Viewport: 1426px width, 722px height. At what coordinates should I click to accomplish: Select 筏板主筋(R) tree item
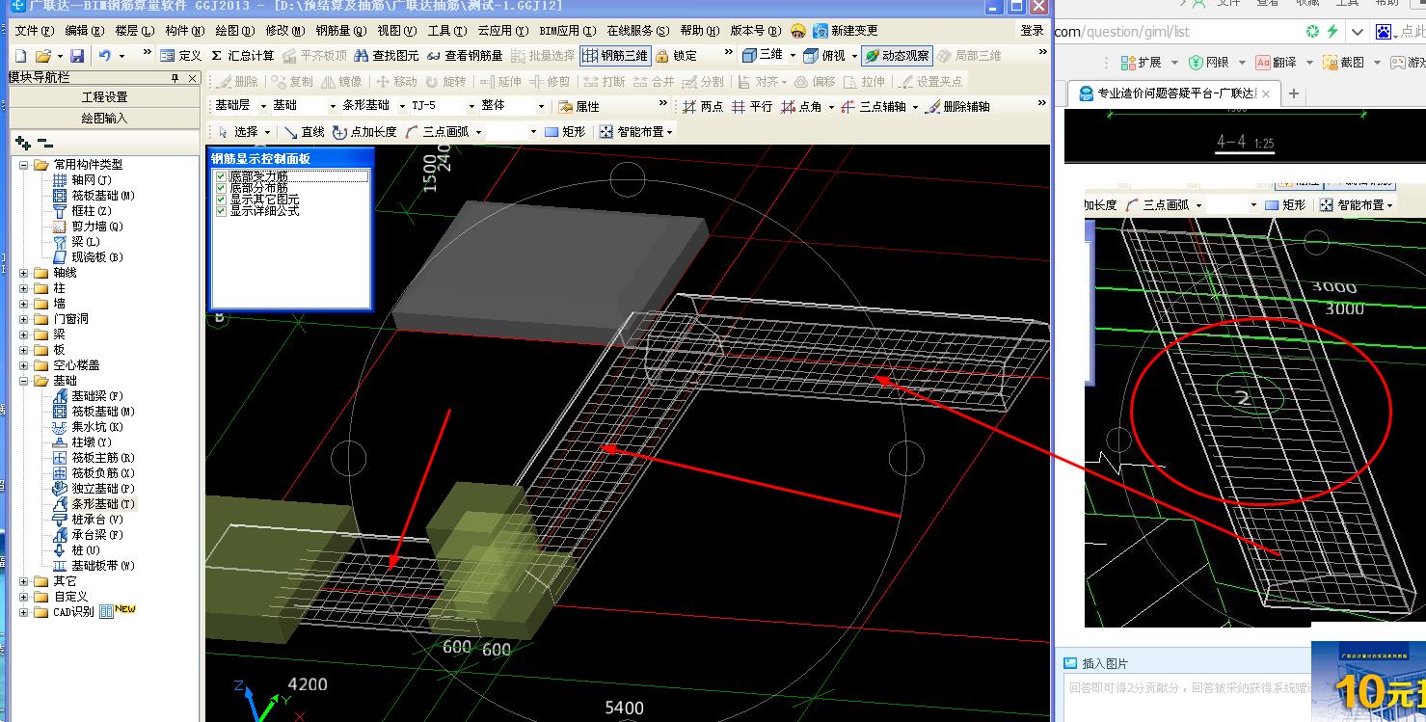pyautogui.click(x=94, y=458)
